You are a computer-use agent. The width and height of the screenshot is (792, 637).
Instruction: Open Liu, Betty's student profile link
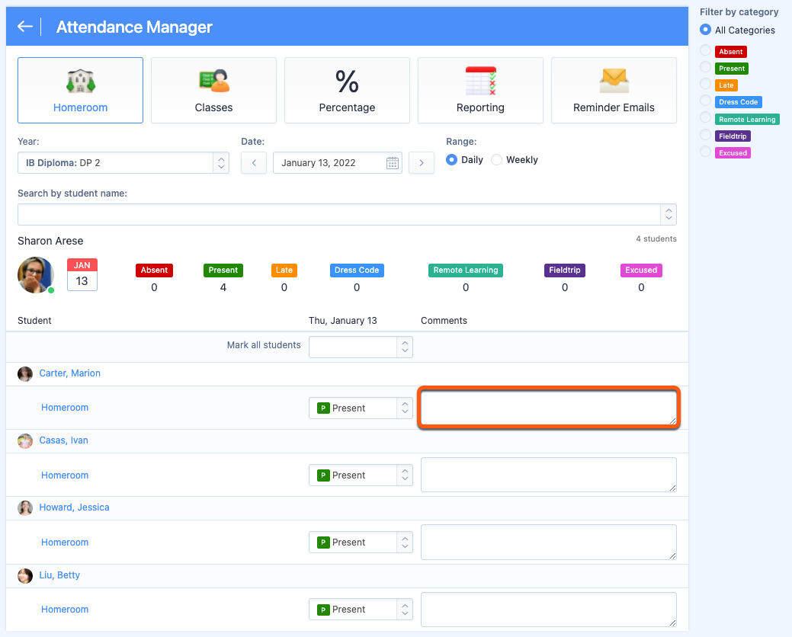59,575
